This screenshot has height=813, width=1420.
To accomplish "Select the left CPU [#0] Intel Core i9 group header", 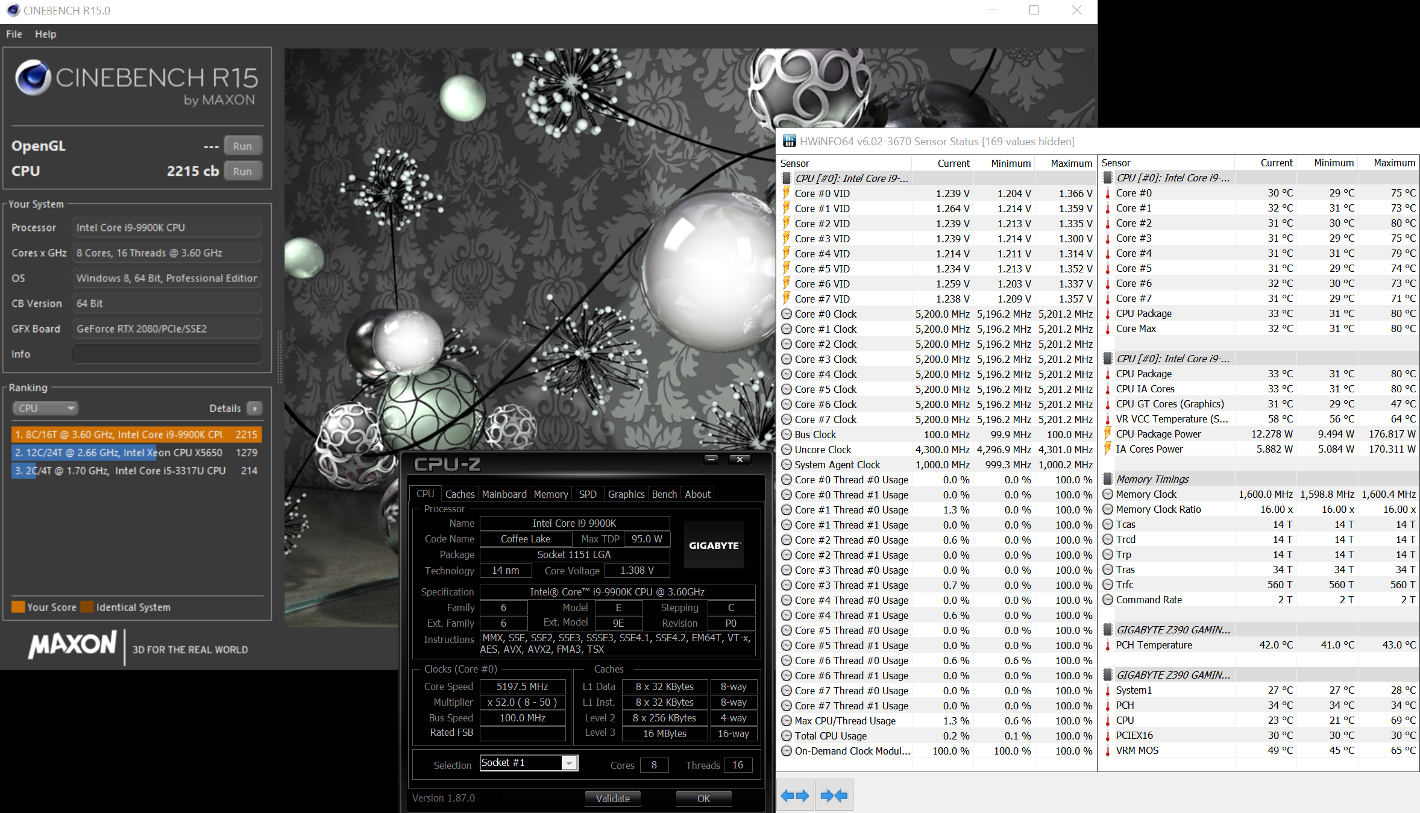I will click(x=937, y=178).
